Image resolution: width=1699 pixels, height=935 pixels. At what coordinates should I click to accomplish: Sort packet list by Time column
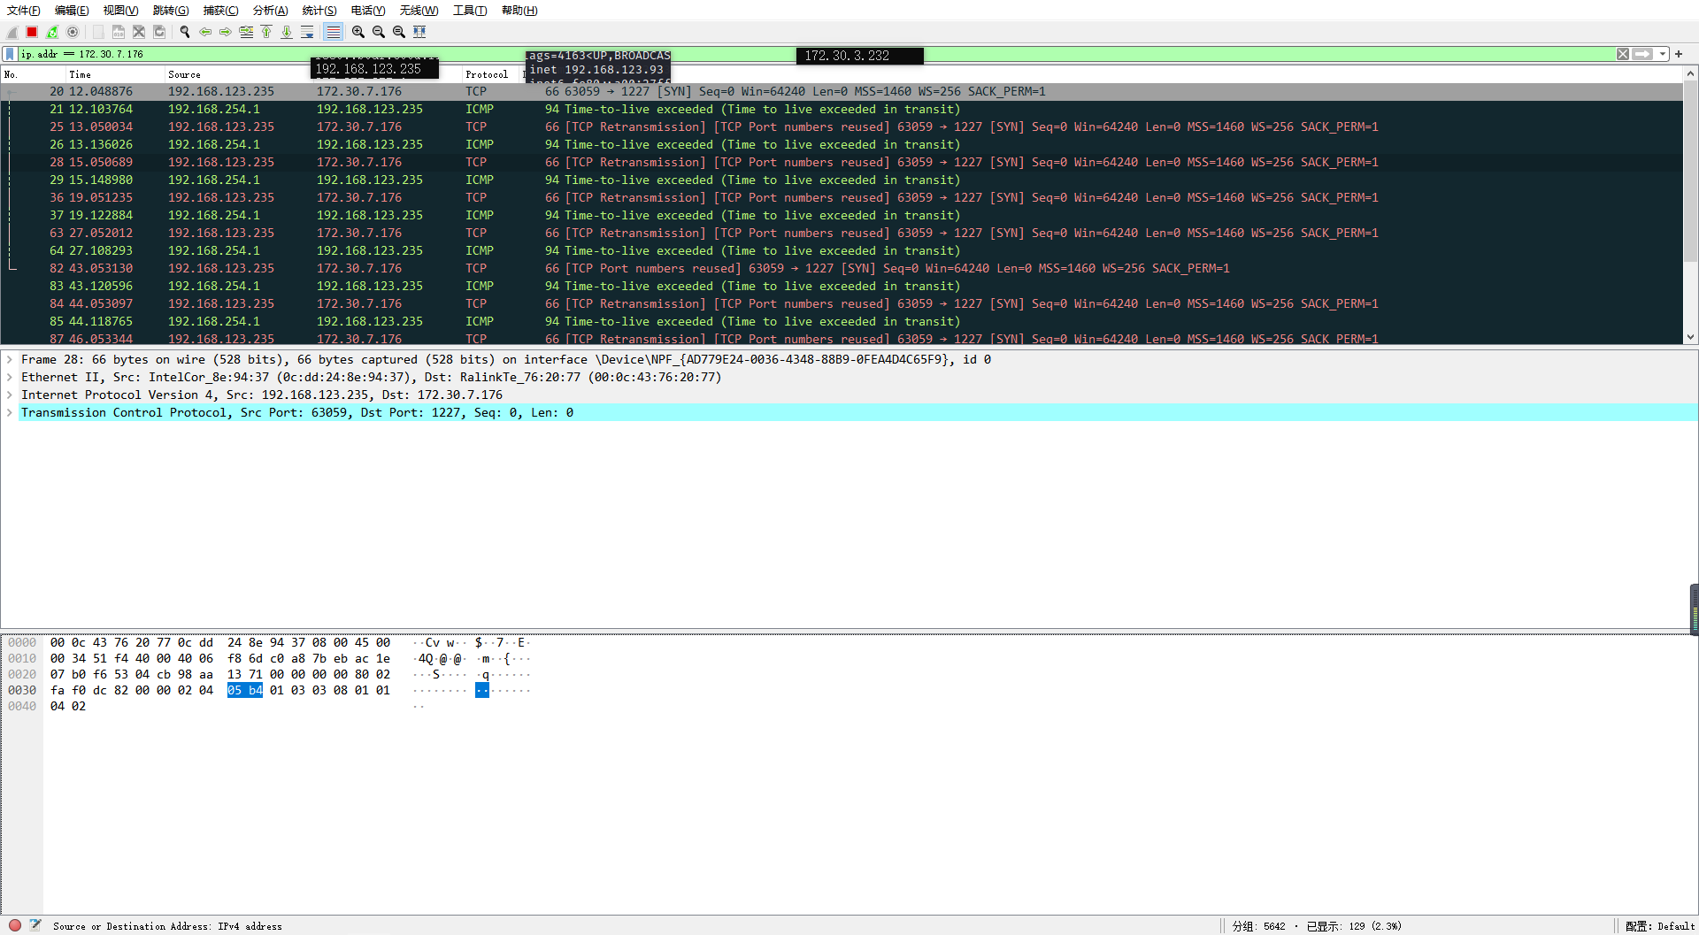pos(115,74)
